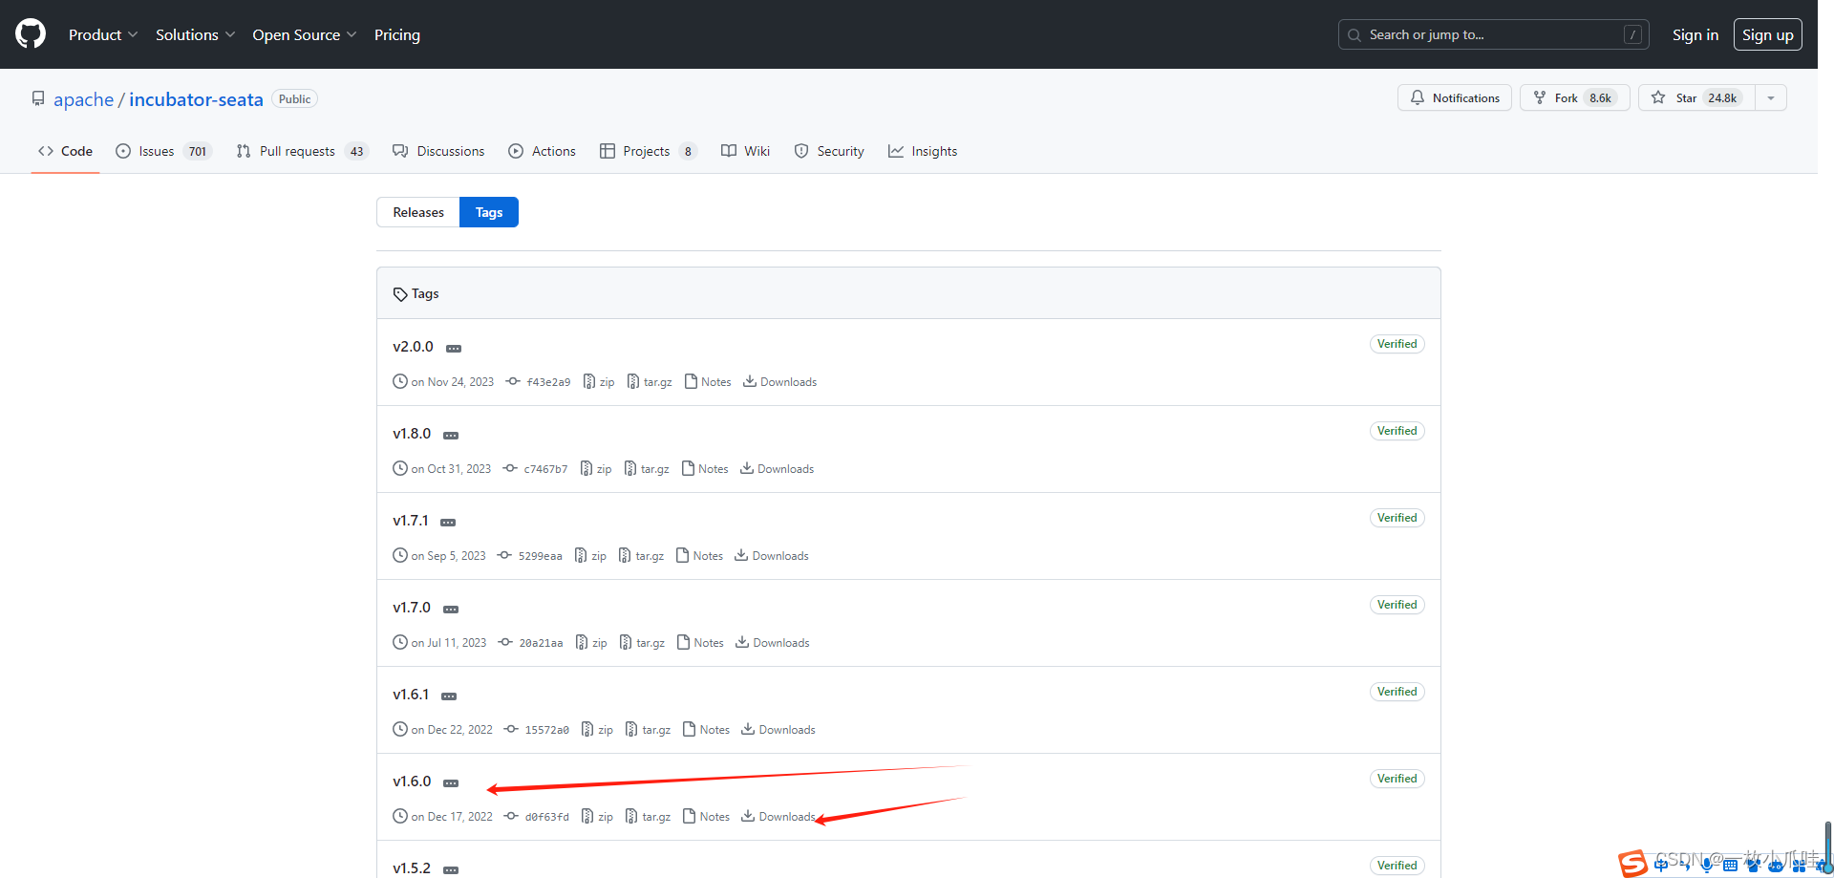
Task: Expand the v1.6.0 ellipsis details
Action: [x=451, y=783]
